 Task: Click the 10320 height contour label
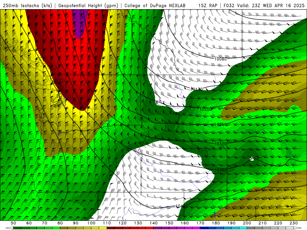[220, 144]
